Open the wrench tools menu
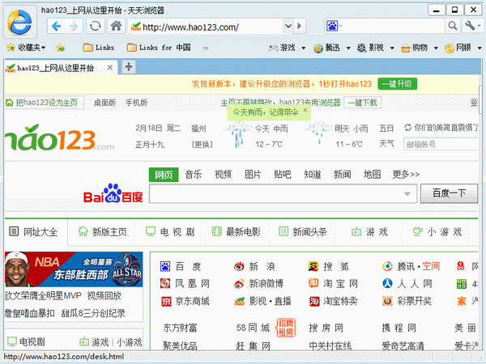Image resolution: width=486 pixels, height=364 pixels. point(472,26)
